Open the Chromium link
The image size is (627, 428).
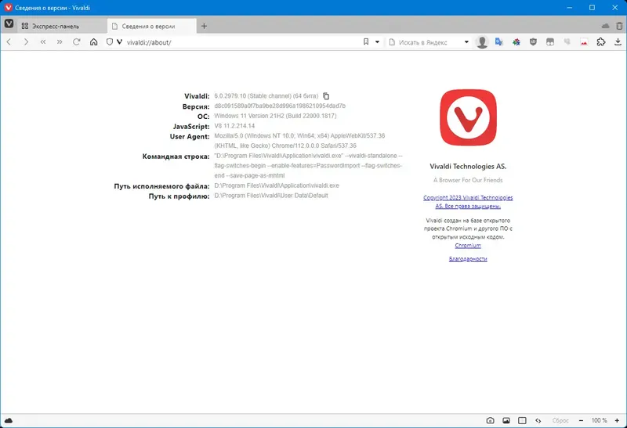468,246
